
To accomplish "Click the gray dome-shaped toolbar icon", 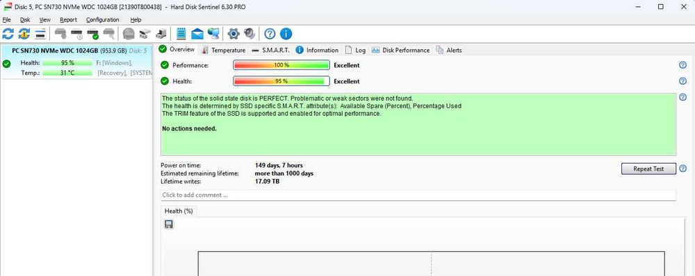I will point(129,33).
